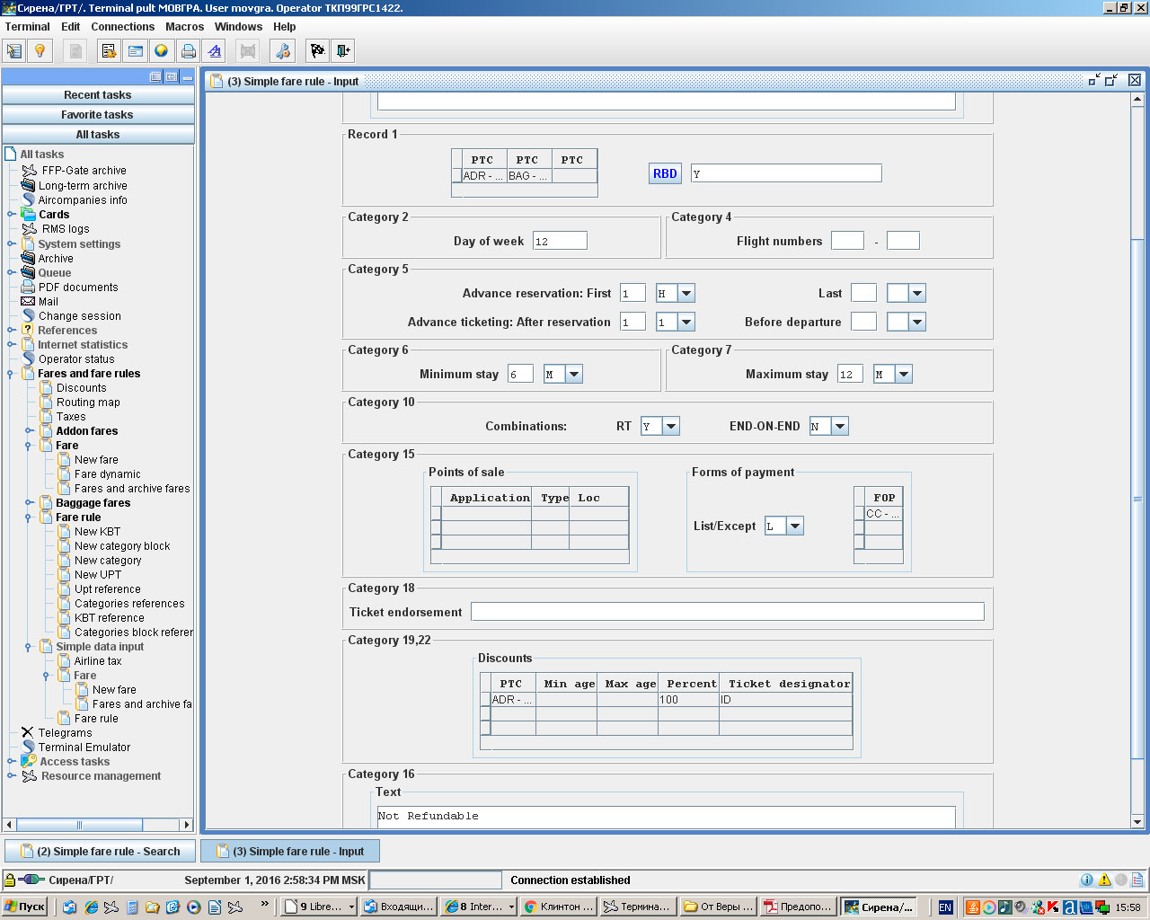The height and width of the screenshot is (920, 1150).
Task: Open the Mail envelope item in tasks tree
Action: (x=48, y=302)
